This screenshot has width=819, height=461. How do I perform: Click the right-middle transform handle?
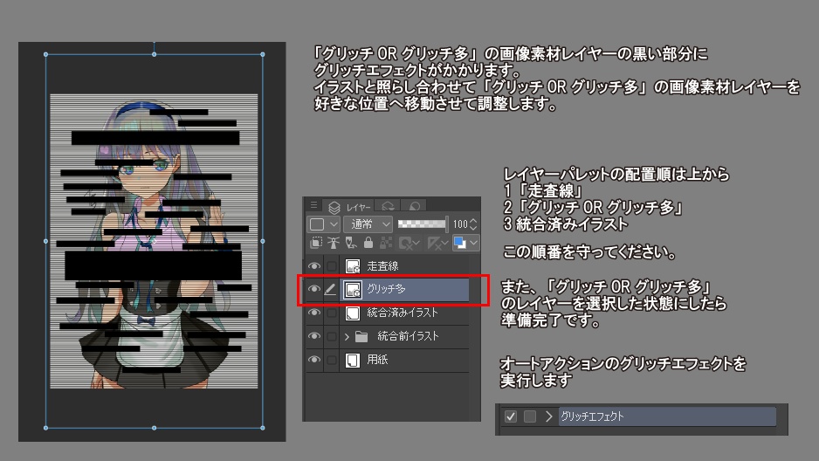point(262,241)
